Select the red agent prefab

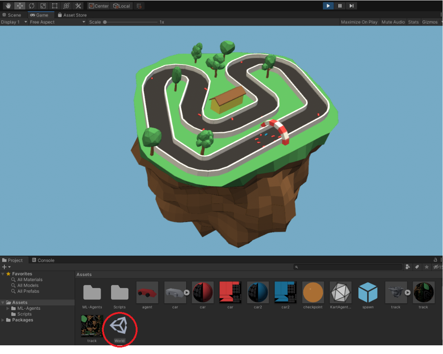(147, 293)
